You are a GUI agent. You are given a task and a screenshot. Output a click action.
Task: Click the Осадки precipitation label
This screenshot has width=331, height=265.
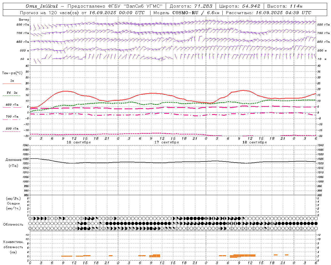click(x=13, y=203)
